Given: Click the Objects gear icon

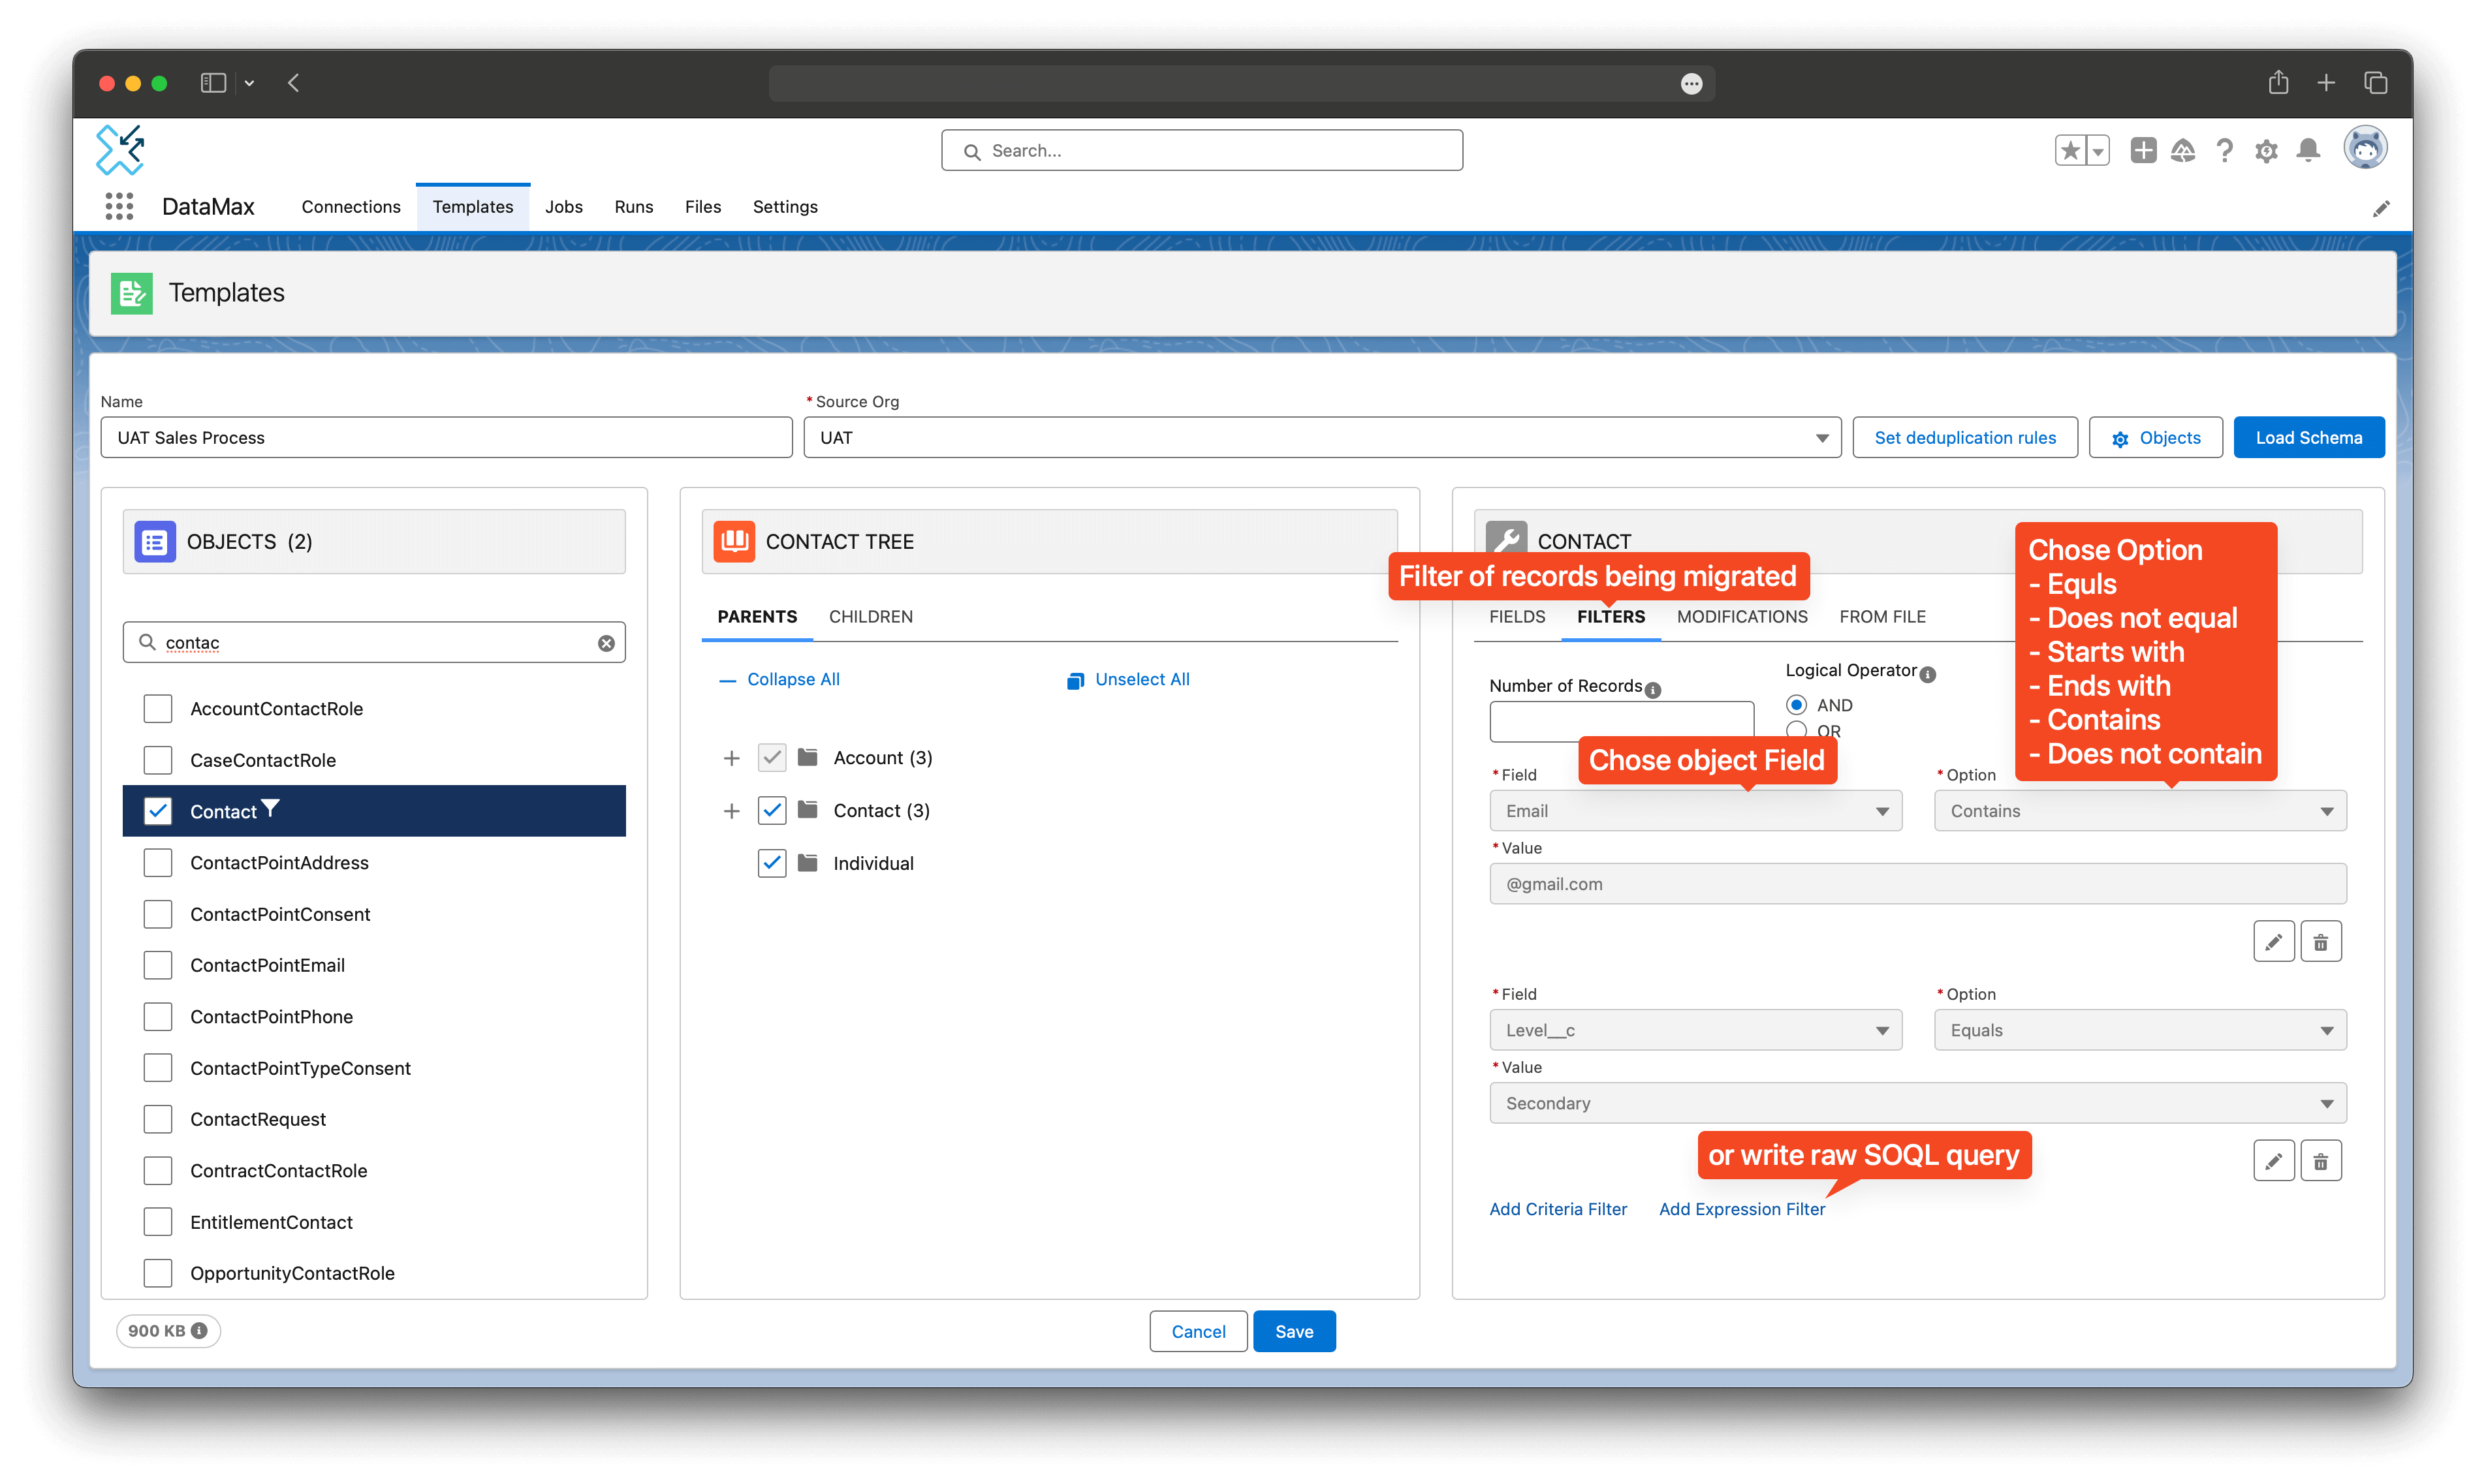Looking at the screenshot, I should pyautogui.click(x=2120, y=437).
